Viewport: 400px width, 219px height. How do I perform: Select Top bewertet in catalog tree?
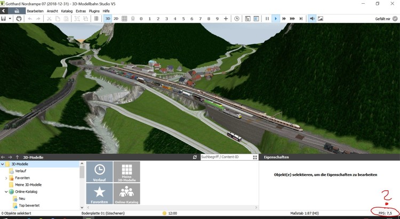coord(29,205)
